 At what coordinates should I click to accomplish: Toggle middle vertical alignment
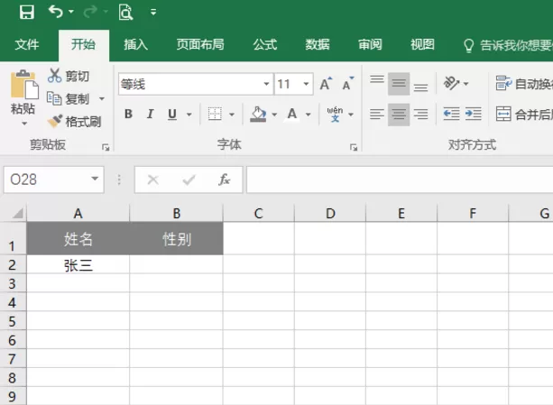[x=399, y=83]
